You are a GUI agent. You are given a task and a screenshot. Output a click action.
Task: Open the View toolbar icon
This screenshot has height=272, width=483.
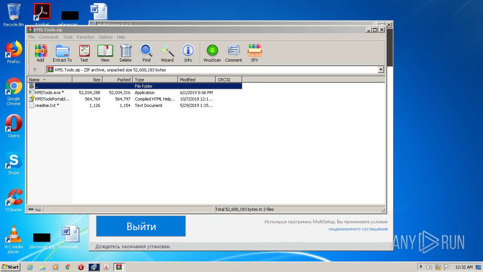click(105, 53)
